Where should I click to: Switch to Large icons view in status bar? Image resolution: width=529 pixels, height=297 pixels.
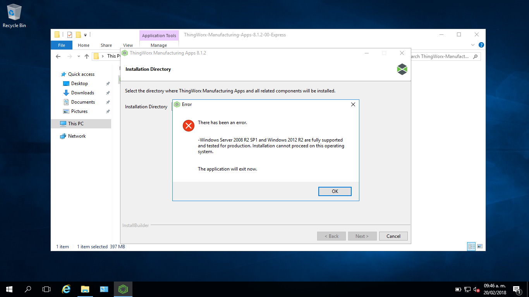tap(479, 246)
